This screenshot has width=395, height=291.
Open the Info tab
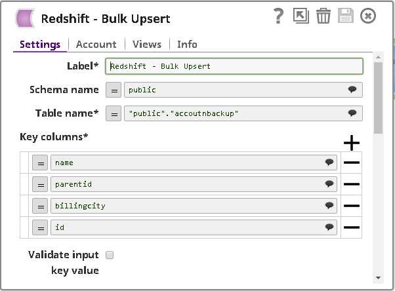[187, 45]
